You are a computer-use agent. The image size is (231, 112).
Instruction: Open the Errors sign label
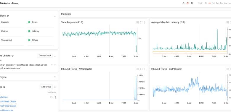click(35, 22)
